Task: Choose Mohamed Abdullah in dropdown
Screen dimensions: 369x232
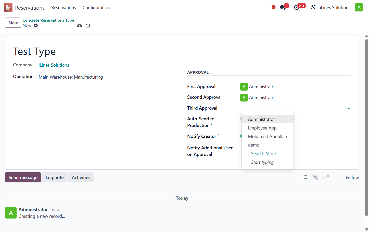Action: coord(268,136)
